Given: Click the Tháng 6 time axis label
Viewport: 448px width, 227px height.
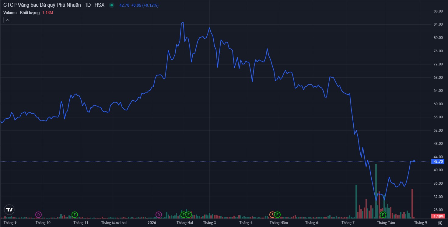Looking at the screenshot, I should coord(312,223).
